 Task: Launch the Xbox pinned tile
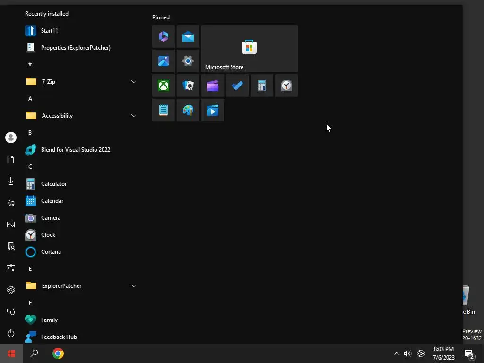coord(164,86)
